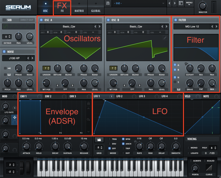Open MG Low 12 filter type selector

coord(192,26)
